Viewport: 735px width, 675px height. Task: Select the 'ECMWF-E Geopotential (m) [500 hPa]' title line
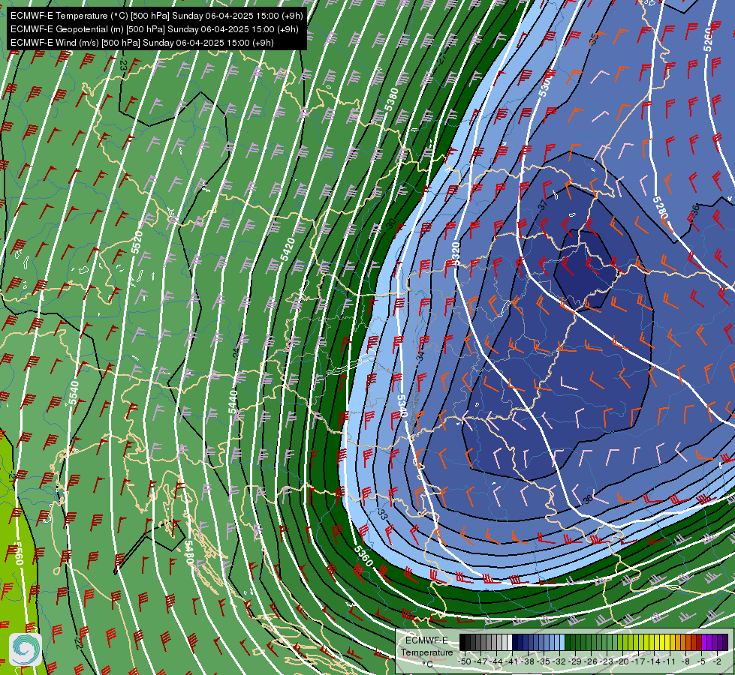point(154,29)
